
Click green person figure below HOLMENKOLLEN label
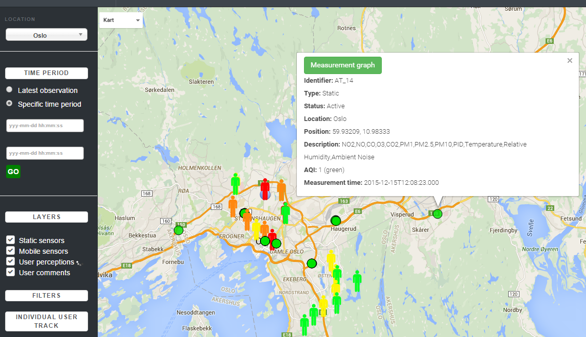click(x=235, y=184)
